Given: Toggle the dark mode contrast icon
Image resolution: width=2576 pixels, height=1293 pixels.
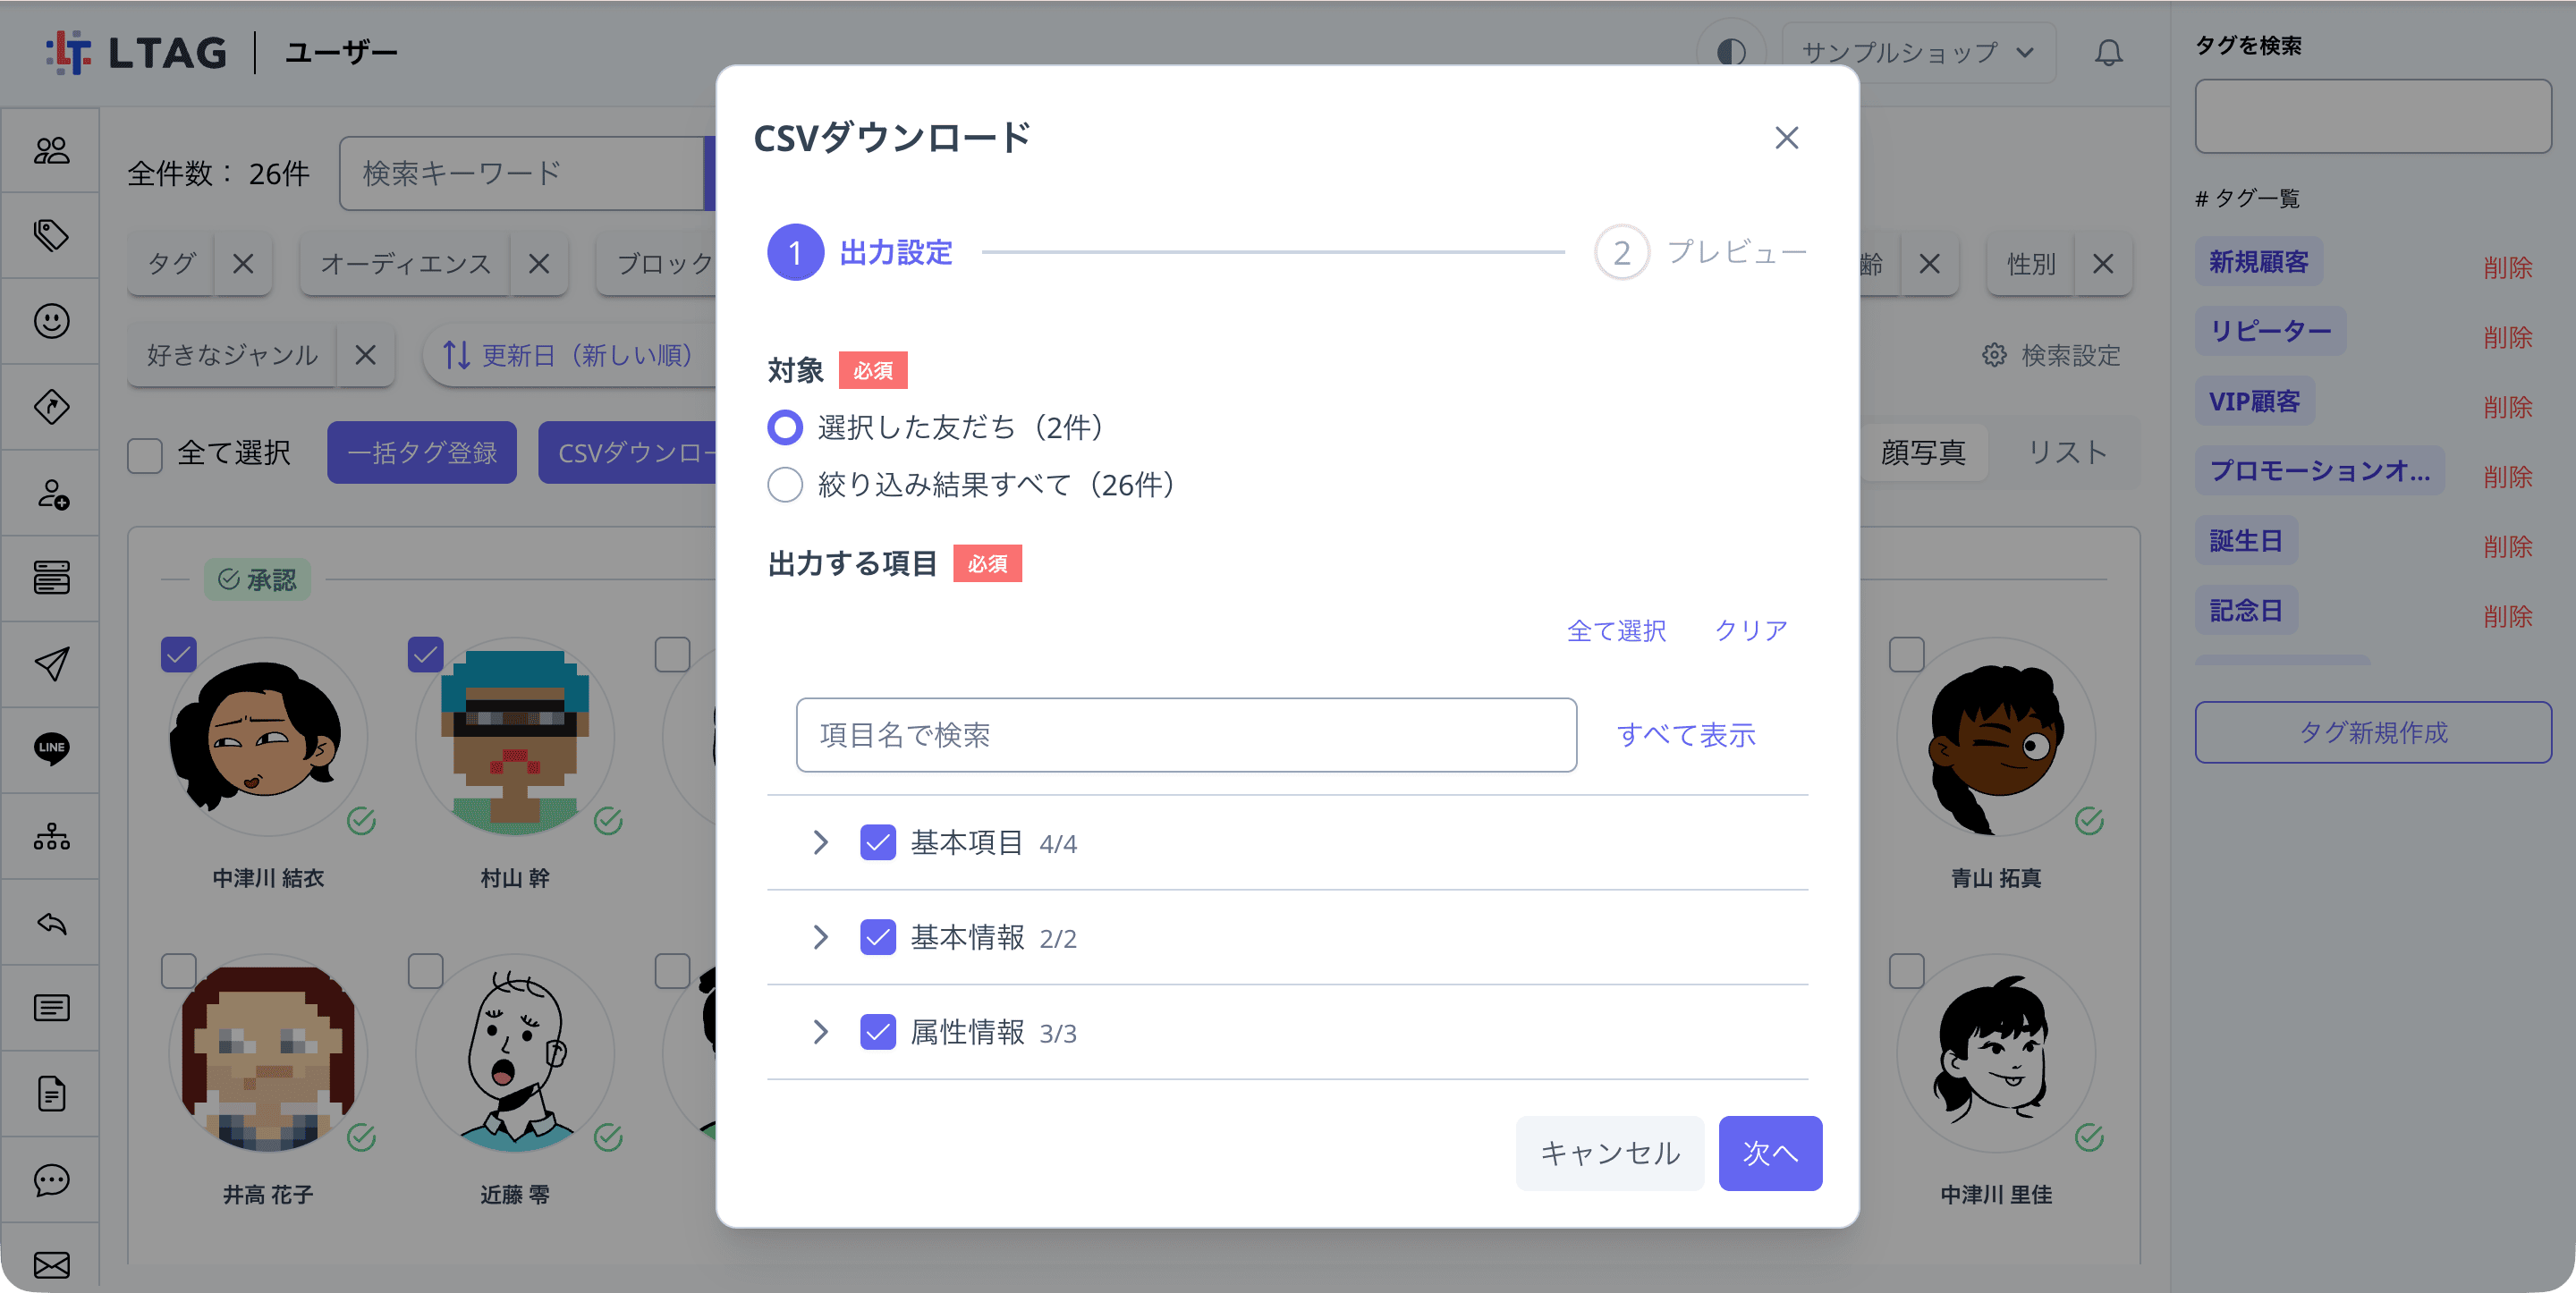Looking at the screenshot, I should click(1731, 52).
